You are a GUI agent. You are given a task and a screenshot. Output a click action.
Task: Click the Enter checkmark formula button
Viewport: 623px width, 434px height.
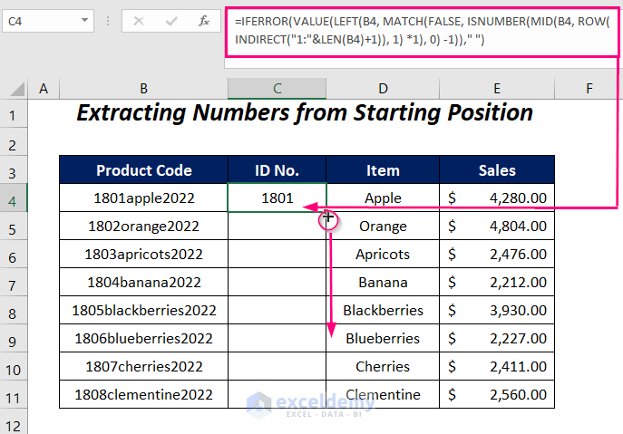[171, 19]
